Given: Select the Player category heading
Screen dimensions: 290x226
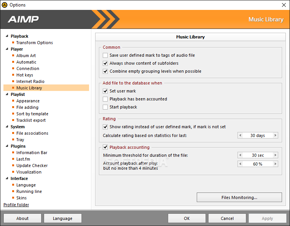Looking at the screenshot, I should tap(17, 49).
